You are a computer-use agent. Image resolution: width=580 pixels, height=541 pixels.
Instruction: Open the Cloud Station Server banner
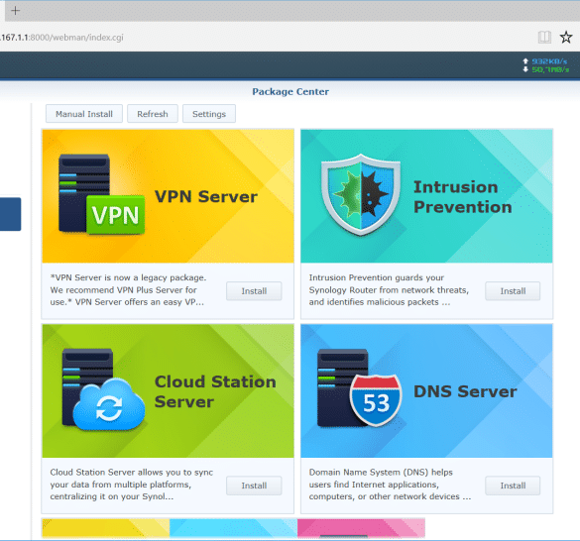(168, 390)
